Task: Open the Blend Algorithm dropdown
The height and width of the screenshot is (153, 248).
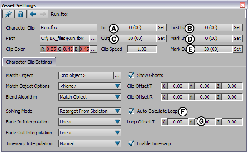Action: (90, 97)
